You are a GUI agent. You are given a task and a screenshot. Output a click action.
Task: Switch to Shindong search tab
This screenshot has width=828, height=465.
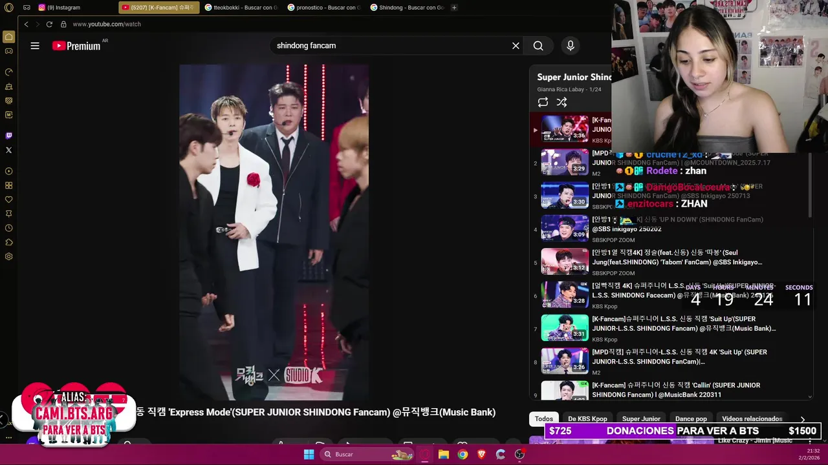coord(408,8)
